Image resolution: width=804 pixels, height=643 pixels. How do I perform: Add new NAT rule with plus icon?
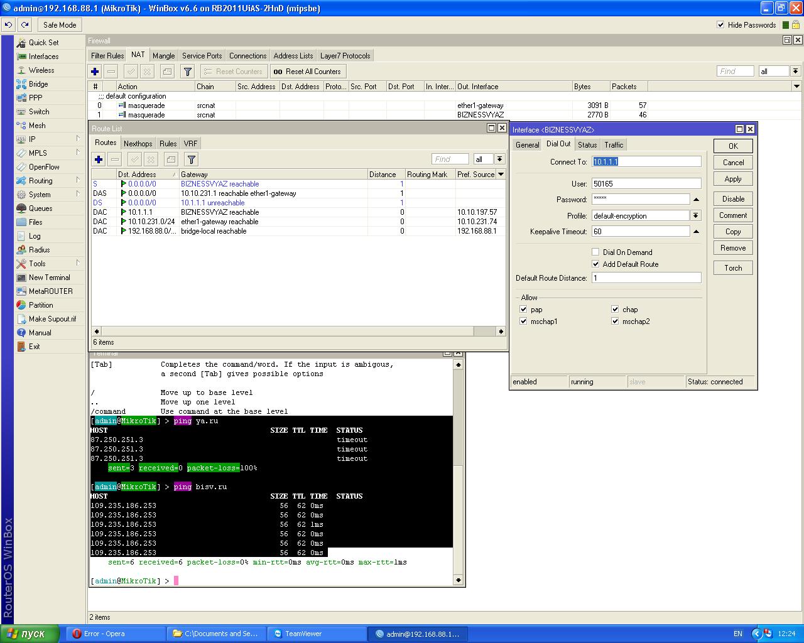click(95, 72)
